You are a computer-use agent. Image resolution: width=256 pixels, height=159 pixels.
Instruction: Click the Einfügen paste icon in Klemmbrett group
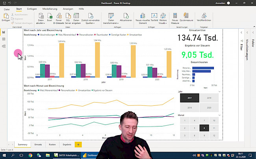click(x=6, y=16)
